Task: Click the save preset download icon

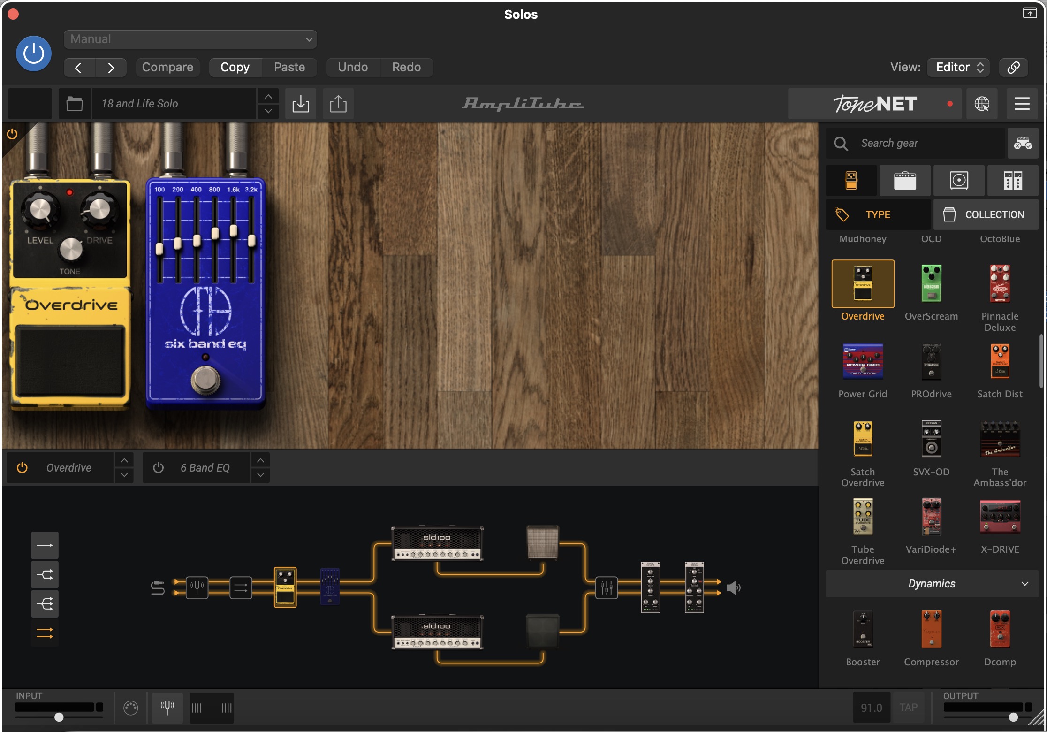Action: (x=301, y=104)
